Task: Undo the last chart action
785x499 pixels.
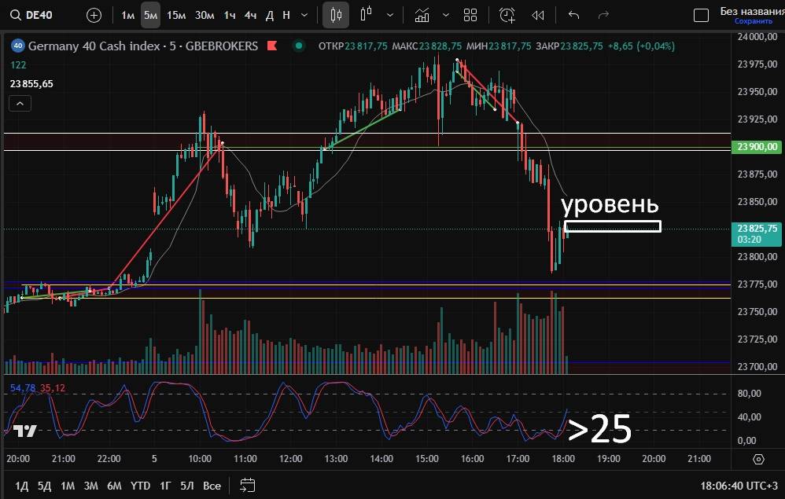Action: pyautogui.click(x=573, y=15)
